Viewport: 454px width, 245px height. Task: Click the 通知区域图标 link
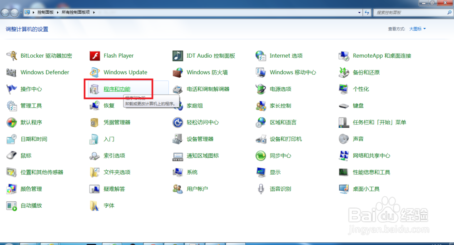click(x=202, y=156)
